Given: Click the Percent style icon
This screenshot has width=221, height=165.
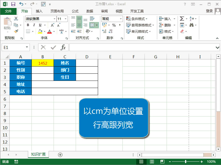Looking at the screenshot, I should 114,25.
